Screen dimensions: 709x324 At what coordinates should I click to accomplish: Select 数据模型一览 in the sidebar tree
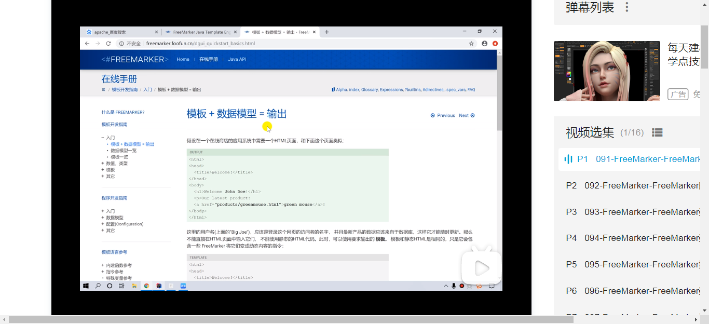(124, 151)
